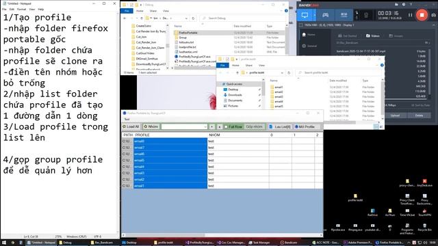
Task: Select the email8 profile row
Action: (x=170, y=141)
